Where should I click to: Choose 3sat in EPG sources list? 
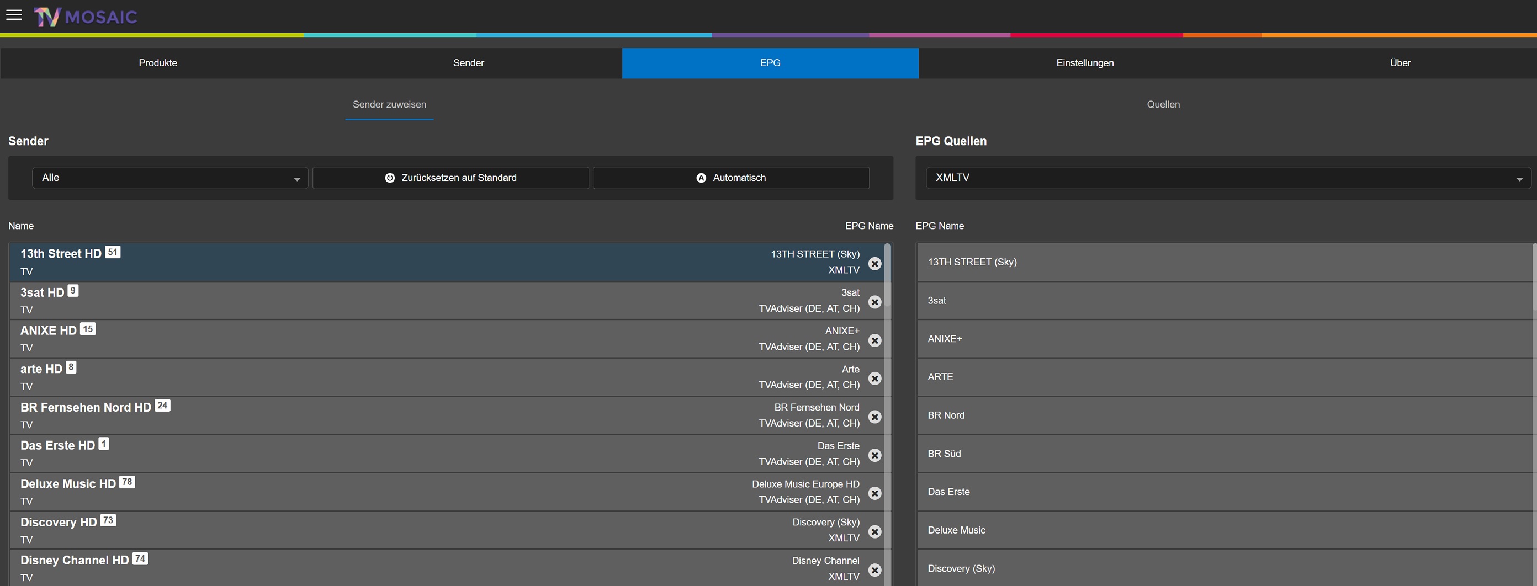pyautogui.click(x=1225, y=301)
